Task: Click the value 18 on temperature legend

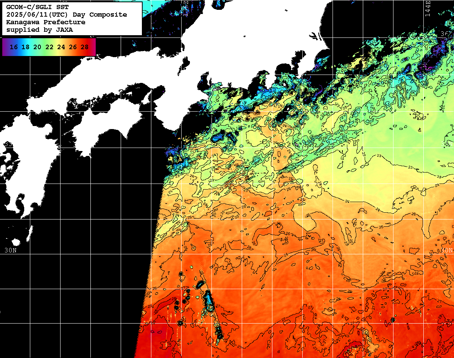Action: [25, 47]
